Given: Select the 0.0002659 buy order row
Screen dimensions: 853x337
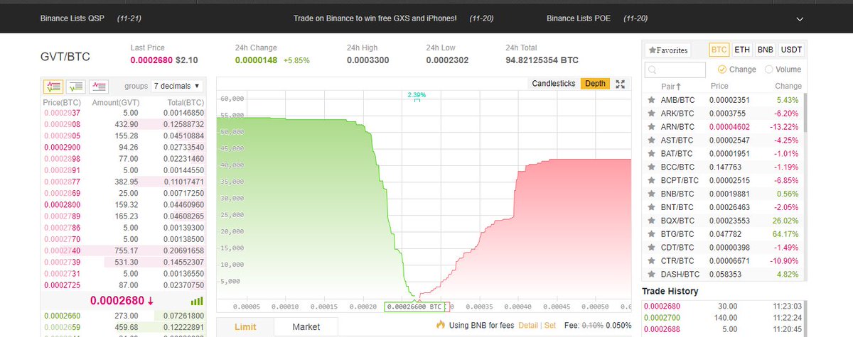Looking at the screenshot, I should [x=124, y=328].
